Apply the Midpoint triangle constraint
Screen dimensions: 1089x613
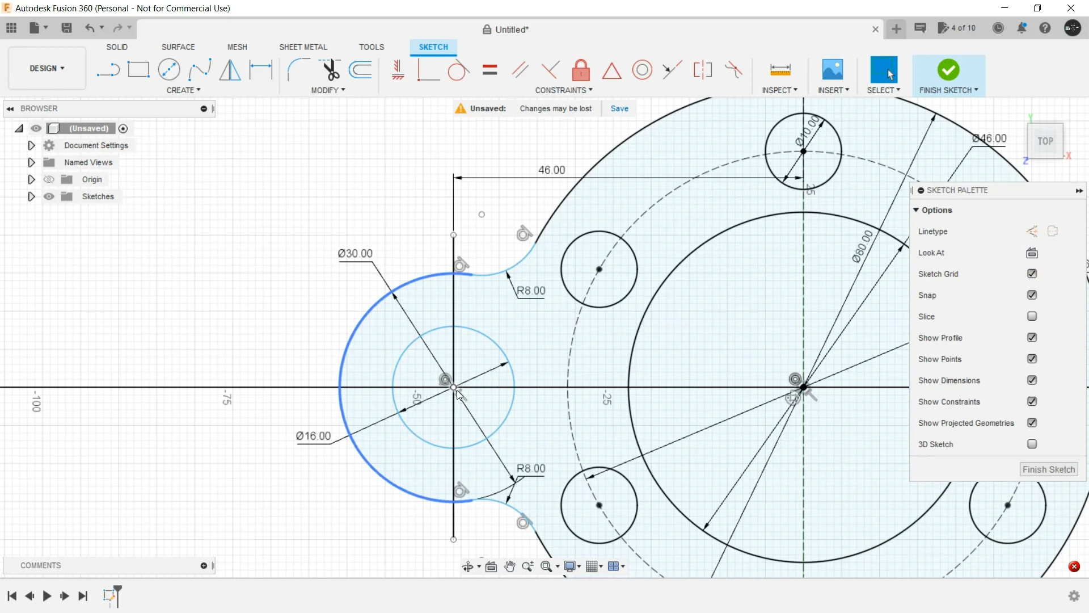pos(611,71)
